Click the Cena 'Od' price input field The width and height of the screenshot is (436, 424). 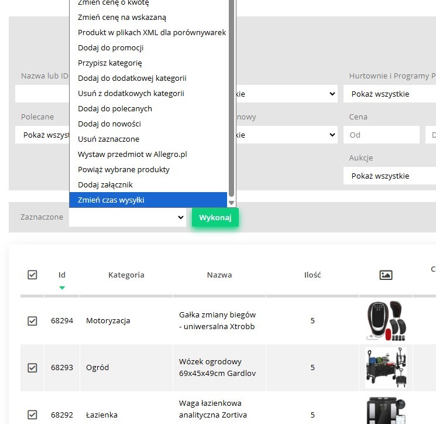click(381, 135)
